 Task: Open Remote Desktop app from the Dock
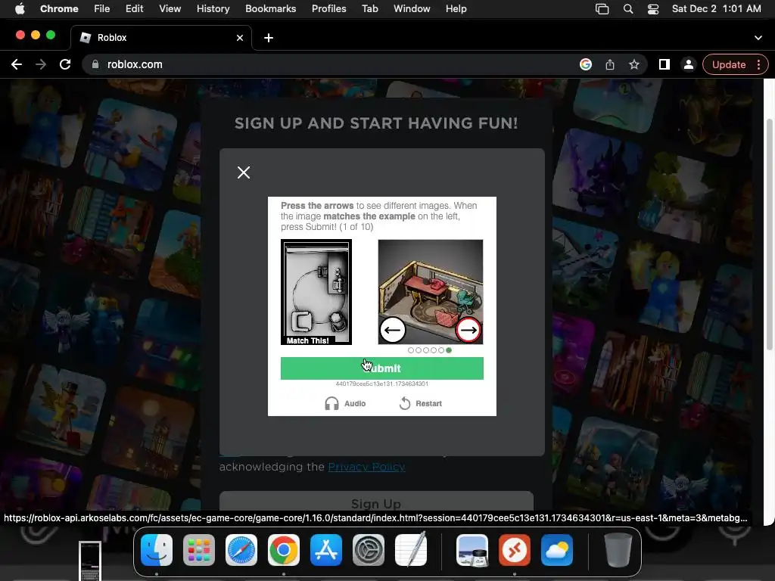click(515, 550)
